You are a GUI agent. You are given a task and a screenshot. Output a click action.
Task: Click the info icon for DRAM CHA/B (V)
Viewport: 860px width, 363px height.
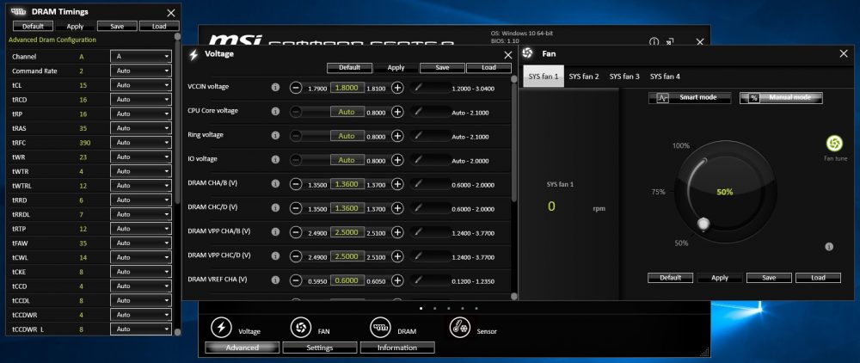pos(276,184)
